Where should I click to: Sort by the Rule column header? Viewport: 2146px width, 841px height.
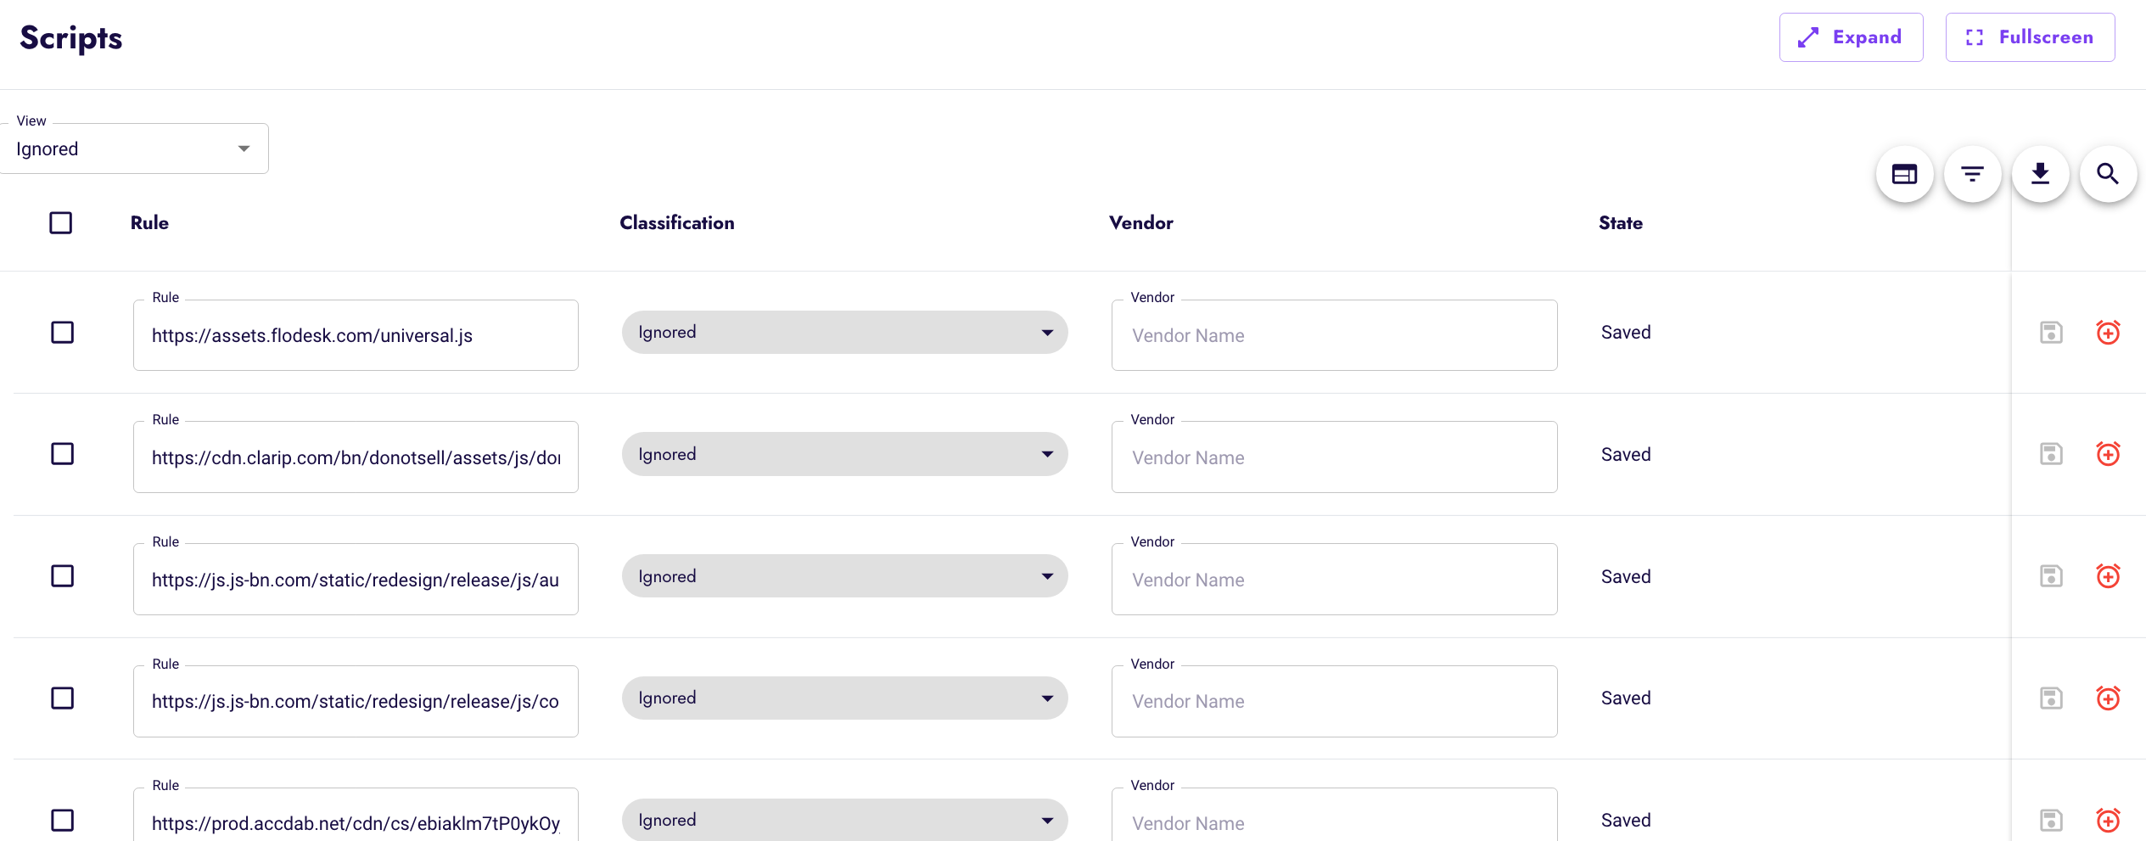pyautogui.click(x=149, y=223)
